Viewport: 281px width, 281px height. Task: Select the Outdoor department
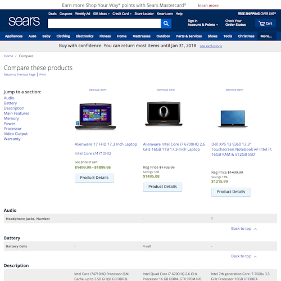pyautogui.click(x=163, y=36)
